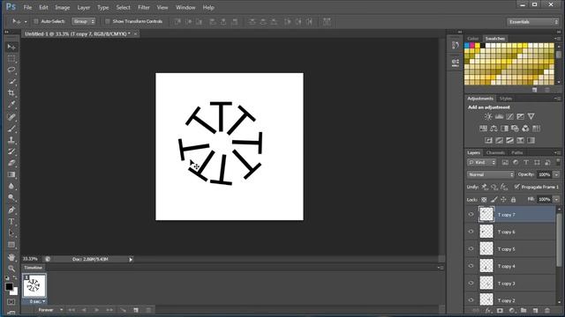This screenshot has height=317, width=565.
Task: Open the Window menu
Action: click(185, 8)
